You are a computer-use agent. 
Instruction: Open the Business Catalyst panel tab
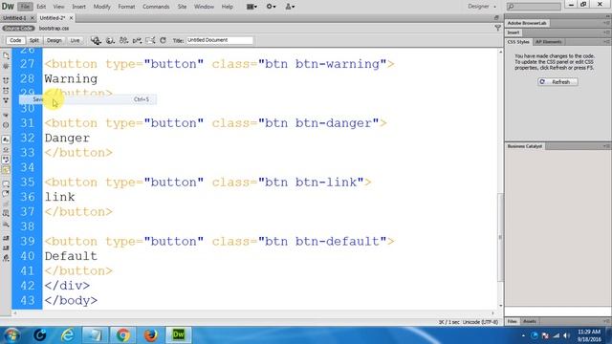click(x=525, y=146)
